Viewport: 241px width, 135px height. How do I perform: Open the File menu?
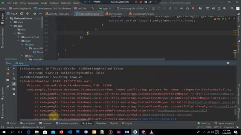click(9, 3)
